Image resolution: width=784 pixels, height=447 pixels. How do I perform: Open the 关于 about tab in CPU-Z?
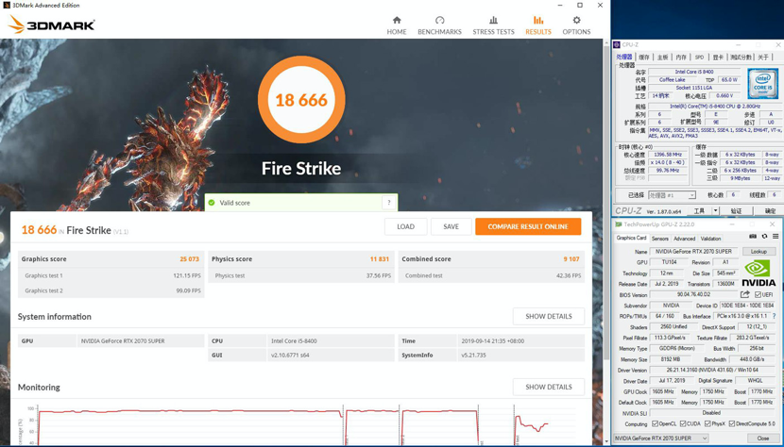coord(763,58)
